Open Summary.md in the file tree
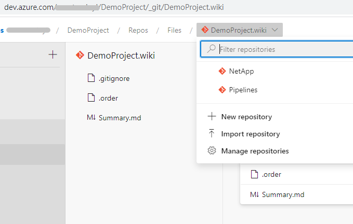The image size is (353, 224). [x=119, y=118]
